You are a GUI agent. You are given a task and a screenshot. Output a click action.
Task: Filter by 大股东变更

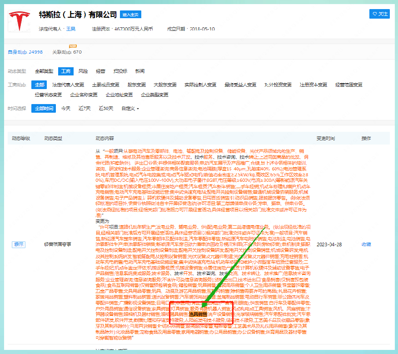tap(165, 85)
